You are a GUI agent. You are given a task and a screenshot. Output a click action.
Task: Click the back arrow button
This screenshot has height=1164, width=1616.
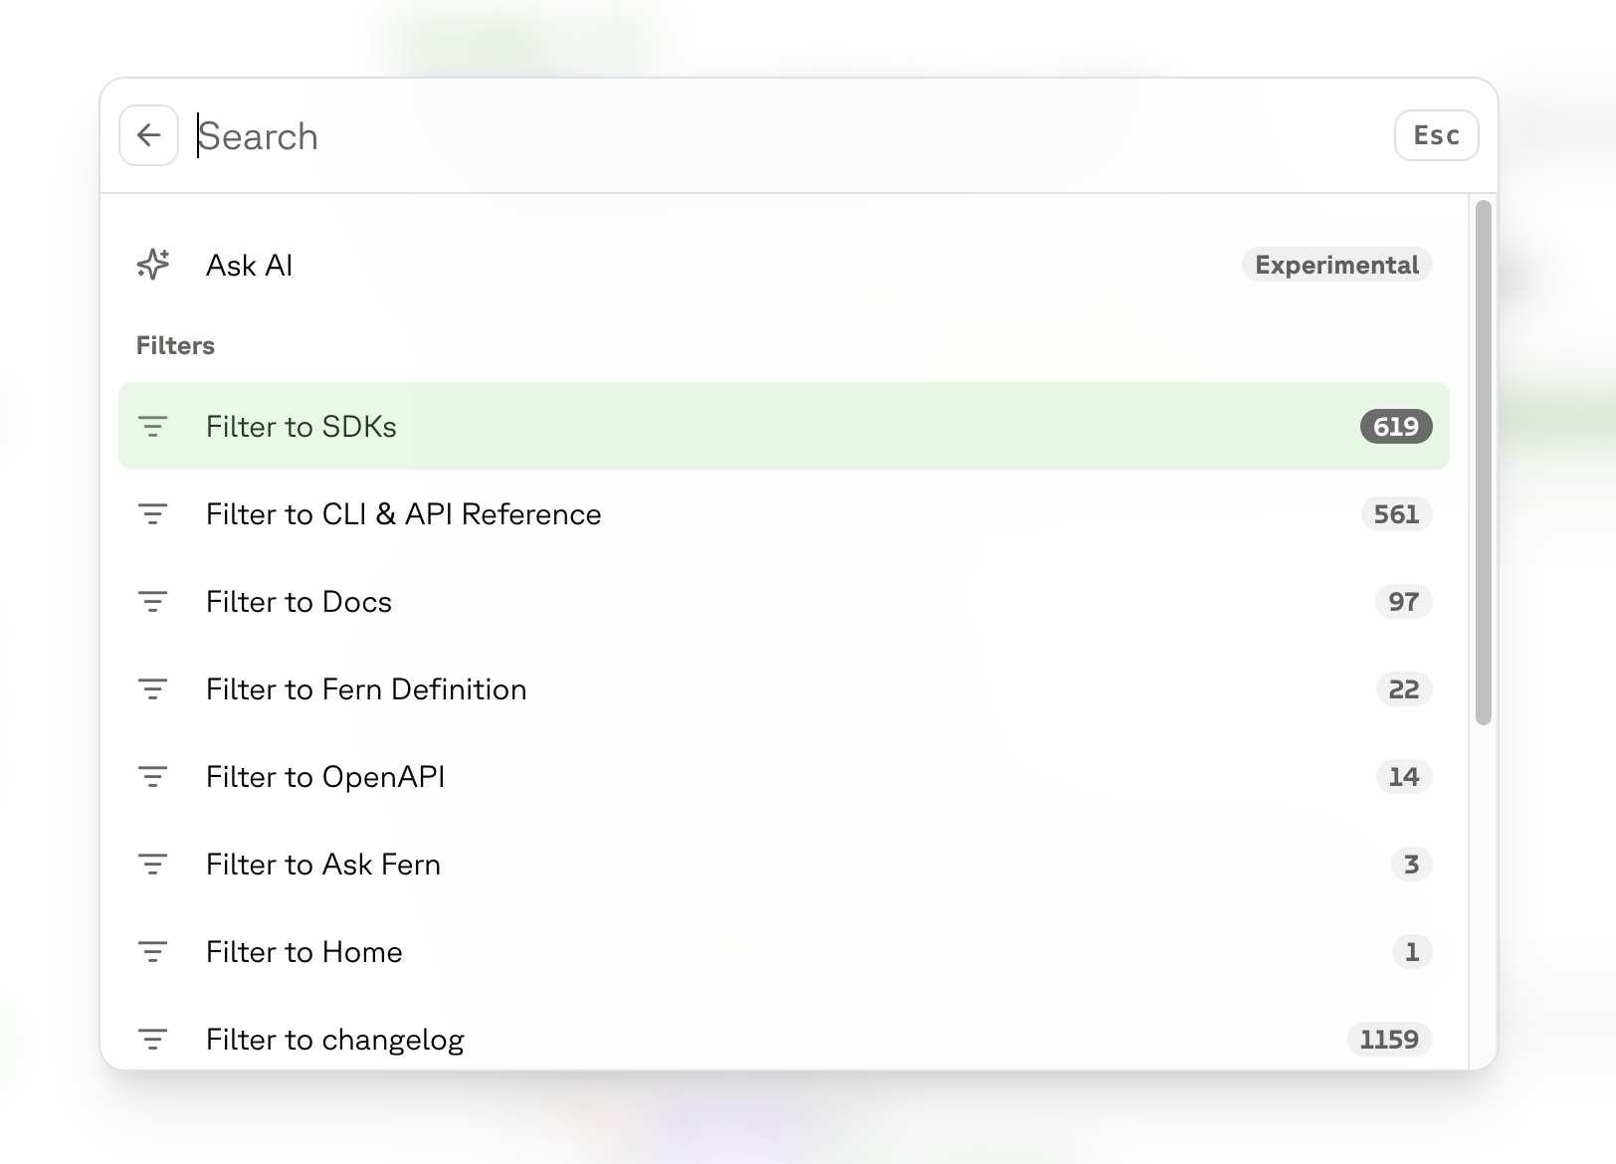tap(148, 135)
